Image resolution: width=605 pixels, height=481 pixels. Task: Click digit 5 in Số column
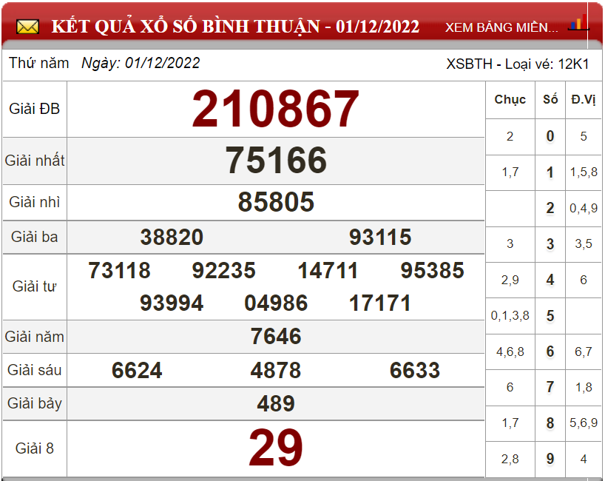click(550, 316)
